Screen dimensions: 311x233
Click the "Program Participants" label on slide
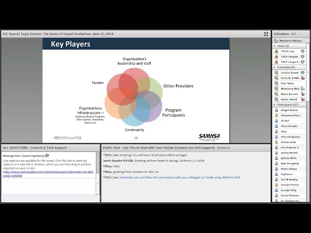[173, 113]
